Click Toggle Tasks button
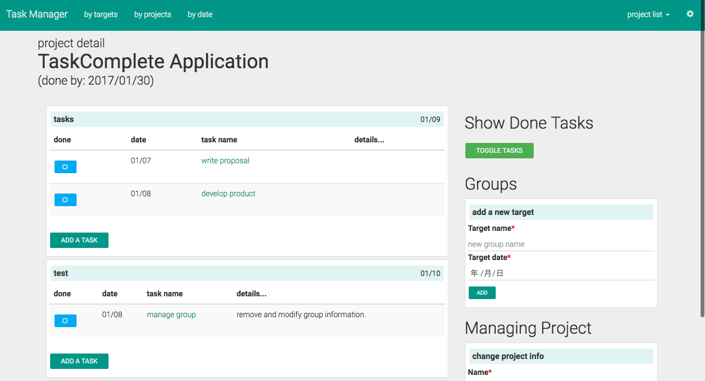This screenshot has width=705, height=381. pyautogui.click(x=500, y=151)
